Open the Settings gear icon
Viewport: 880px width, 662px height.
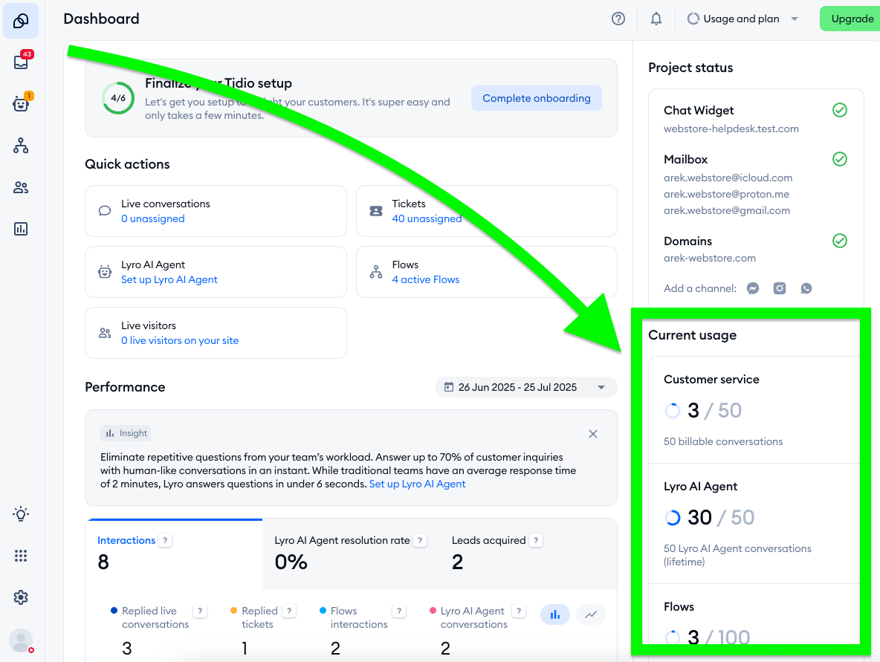coord(21,597)
